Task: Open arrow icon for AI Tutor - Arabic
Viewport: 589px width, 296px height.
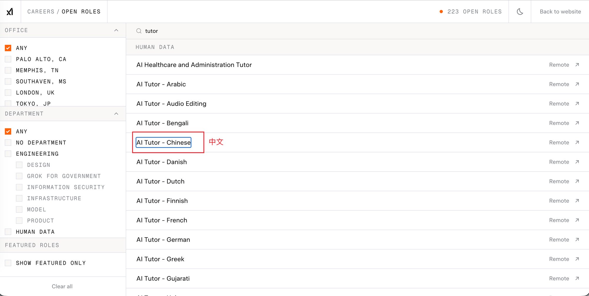Action: (577, 84)
